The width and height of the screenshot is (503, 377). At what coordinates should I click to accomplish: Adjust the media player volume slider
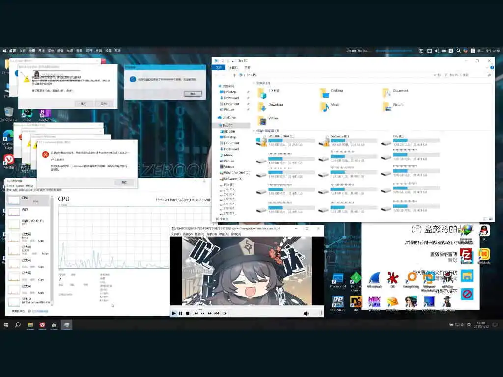(317, 313)
